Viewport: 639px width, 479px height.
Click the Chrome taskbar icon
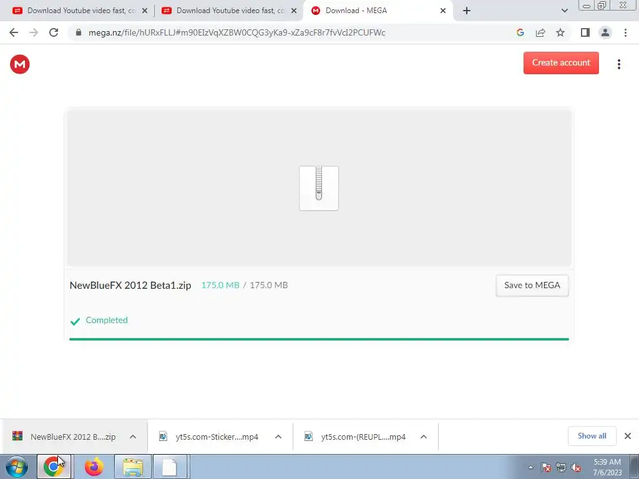click(x=54, y=467)
